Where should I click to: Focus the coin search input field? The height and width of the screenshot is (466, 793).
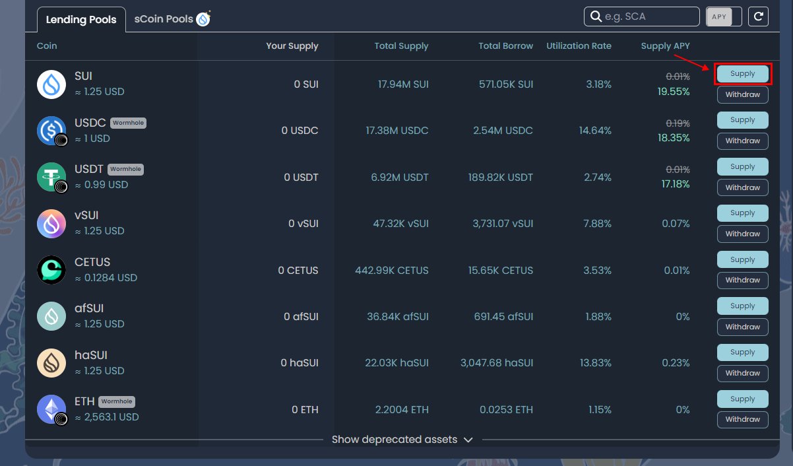(649, 17)
